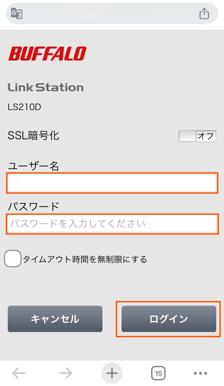Image resolution: width=224 pixels, height=386 pixels.
Task: Tap the LinkStation logo
Action: coord(45,87)
